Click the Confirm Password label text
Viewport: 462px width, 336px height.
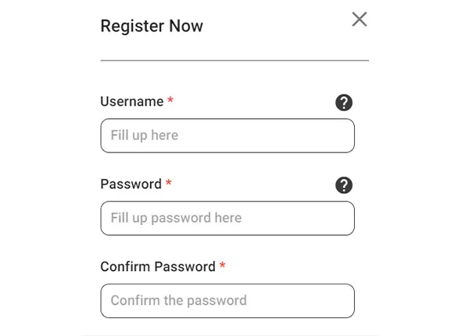tap(158, 266)
